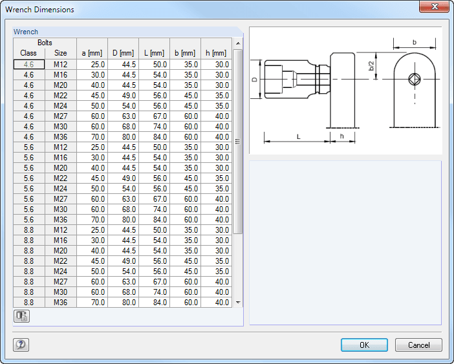Select the a value 40.0 in class 8.8 M20 row

coord(92,251)
